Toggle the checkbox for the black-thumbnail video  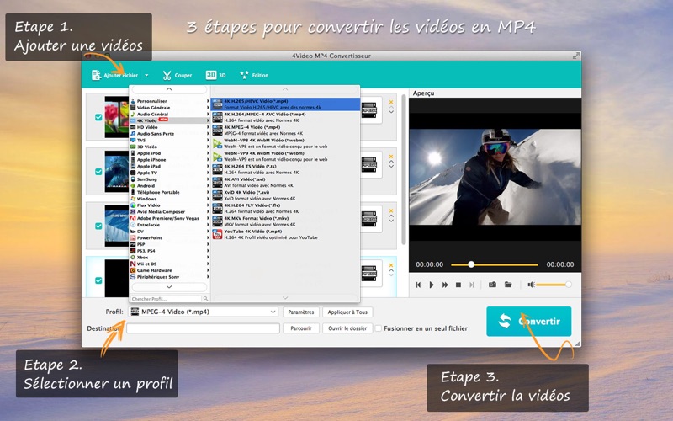(x=98, y=280)
